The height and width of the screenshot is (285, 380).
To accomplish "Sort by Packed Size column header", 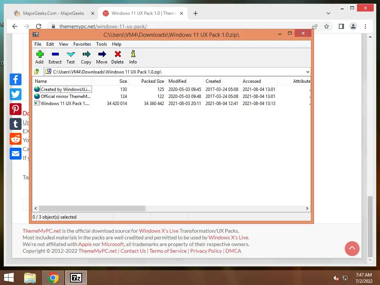I will 148,81.
